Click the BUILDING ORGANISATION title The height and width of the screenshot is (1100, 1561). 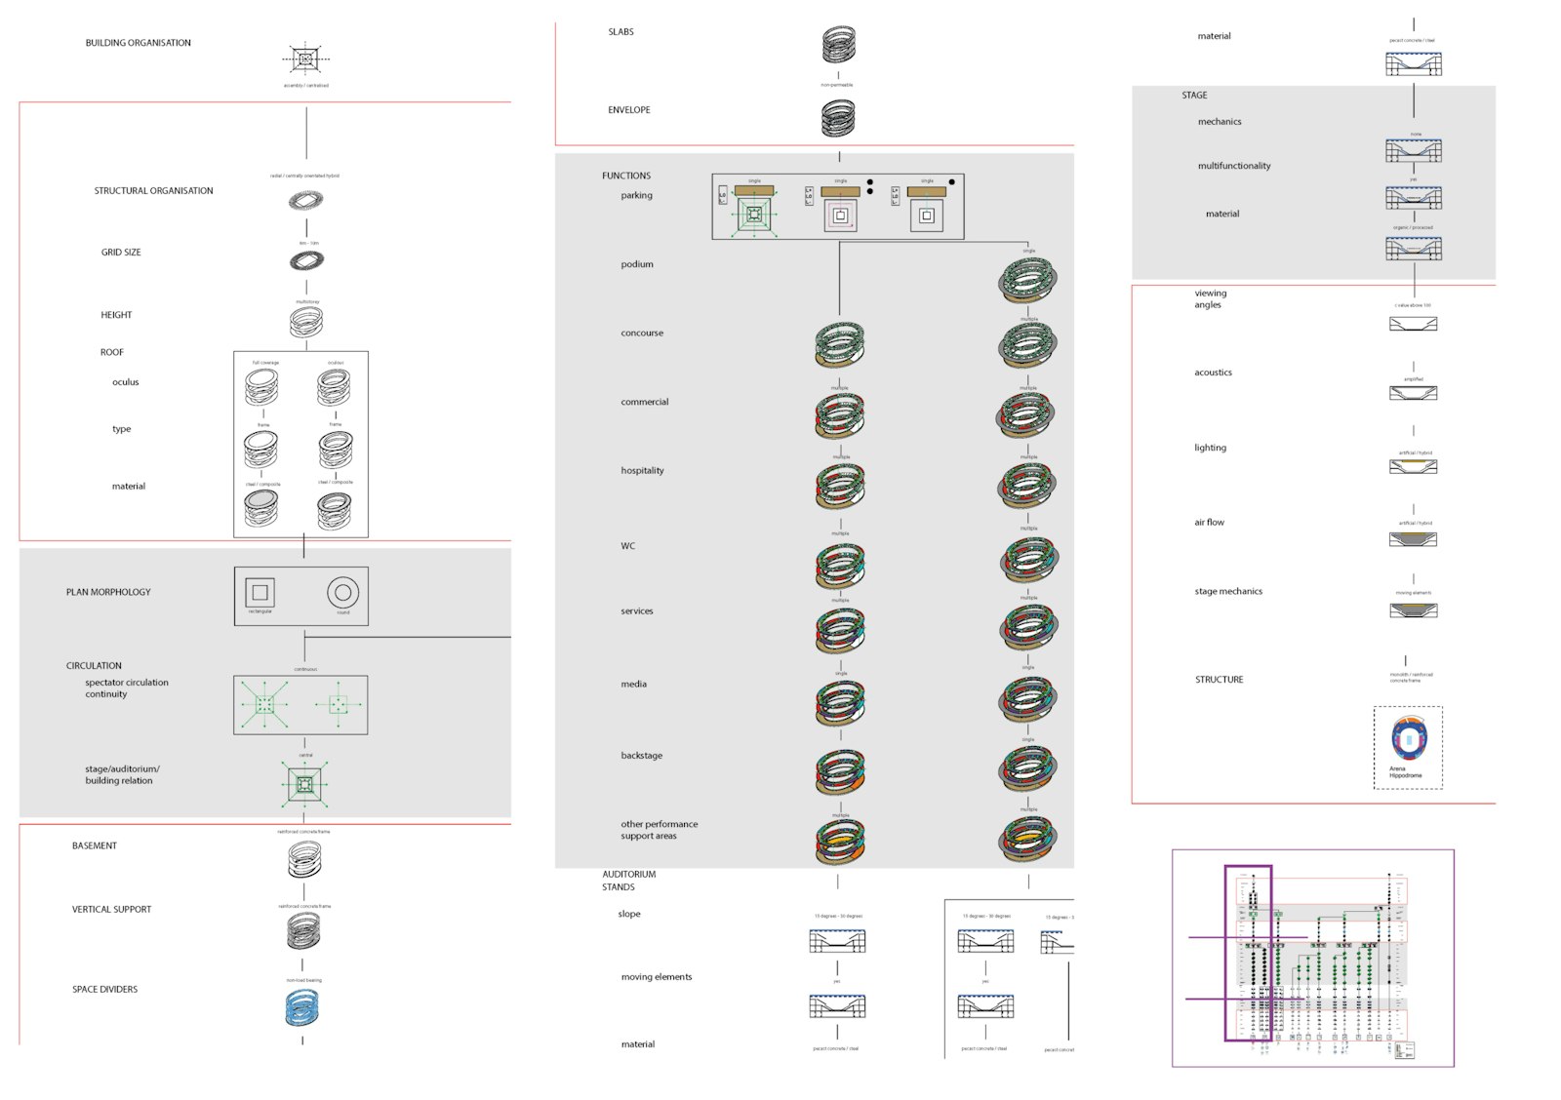pos(139,42)
